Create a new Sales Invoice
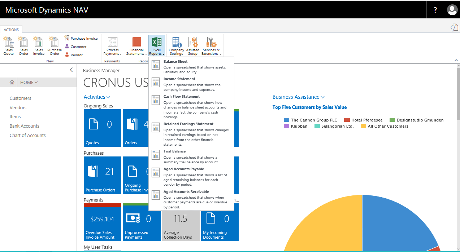The image size is (460, 252). tap(39, 46)
